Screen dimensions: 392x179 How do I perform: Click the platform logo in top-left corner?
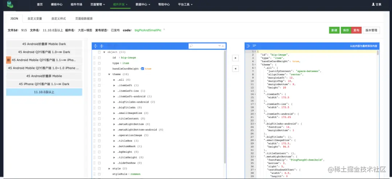coord(11,4)
